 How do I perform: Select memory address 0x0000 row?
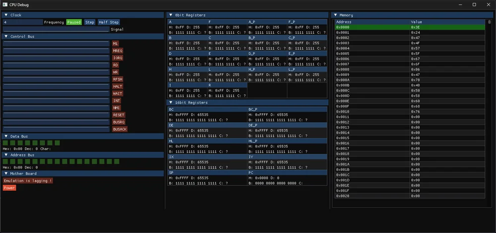click(x=410, y=27)
